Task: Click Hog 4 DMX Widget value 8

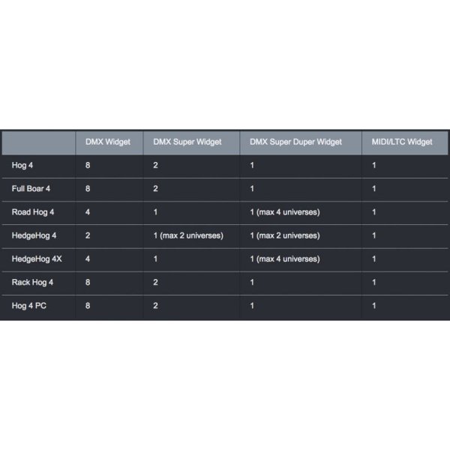Action: coord(88,165)
